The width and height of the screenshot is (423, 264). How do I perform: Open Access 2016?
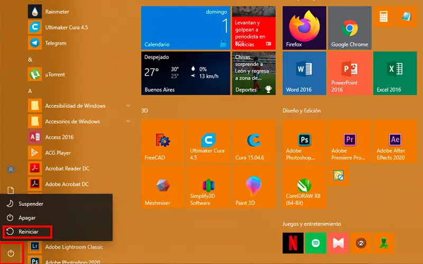(x=80, y=137)
